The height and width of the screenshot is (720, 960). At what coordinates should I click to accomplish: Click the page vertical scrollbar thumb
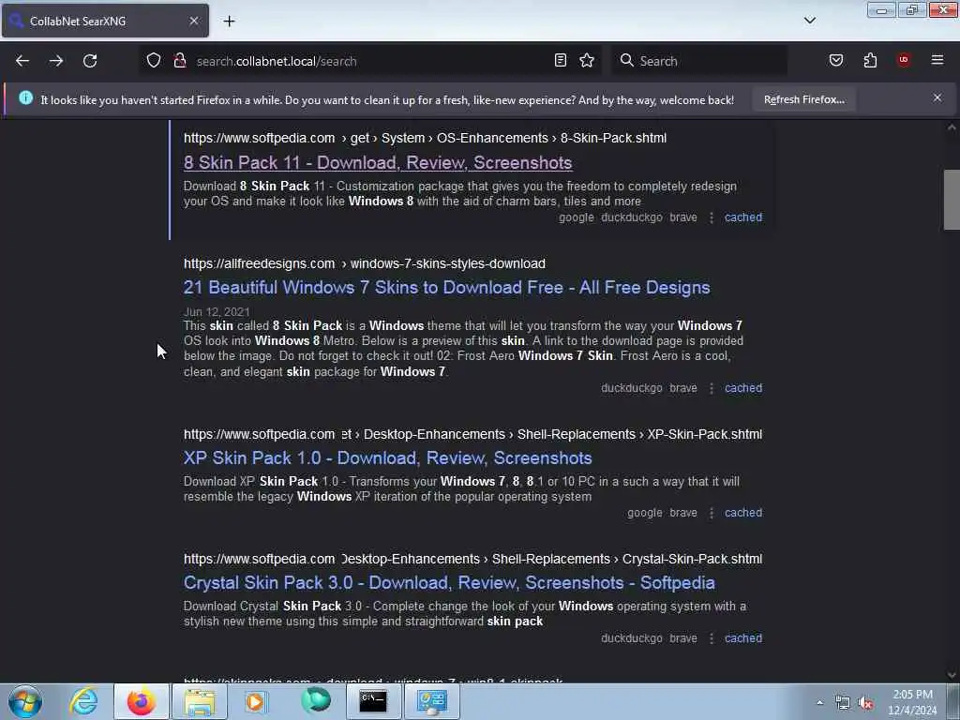tap(952, 200)
